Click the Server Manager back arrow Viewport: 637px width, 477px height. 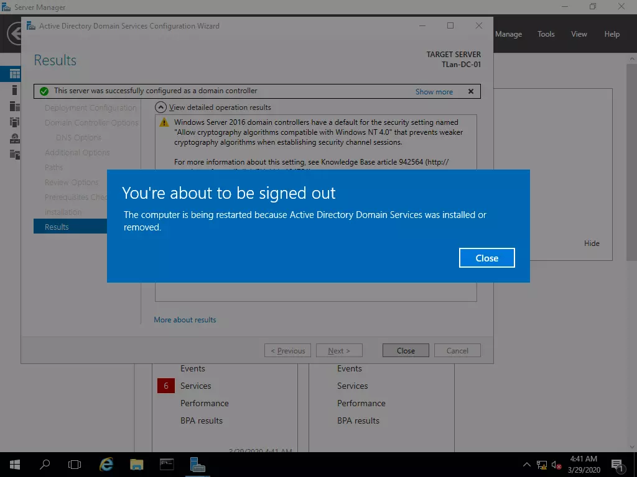tap(14, 34)
